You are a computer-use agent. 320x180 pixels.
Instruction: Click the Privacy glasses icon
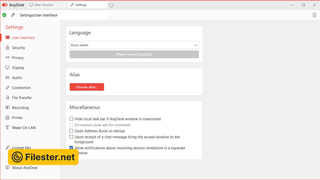click(7, 57)
